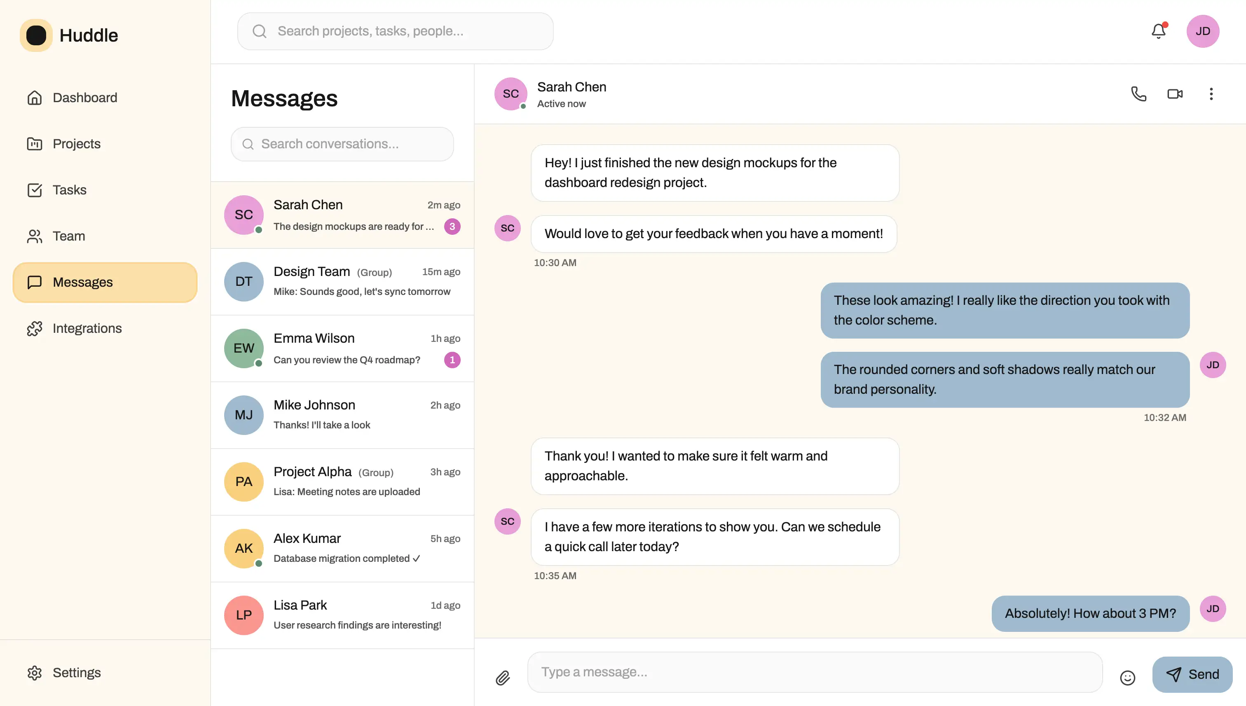1246x706 pixels.
Task: Open Tasks via the checkmark icon
Action: point(35,190)
